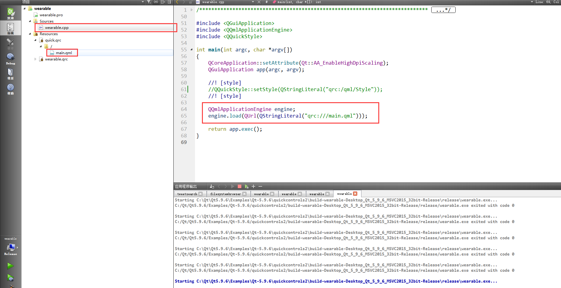This screenshot has height=288, width=561.
Task: Expand the folded license comment on line 1
Action: (x=191, y=10)
